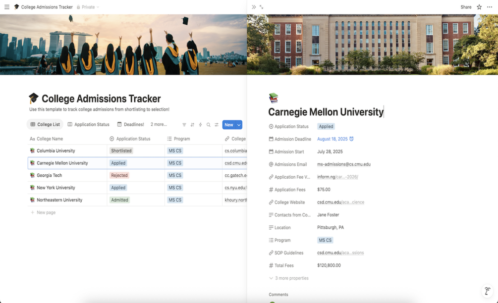Open Applied status selector in side panel
The width and height of the screenshot is (498, 303).
tap(326, 126)
